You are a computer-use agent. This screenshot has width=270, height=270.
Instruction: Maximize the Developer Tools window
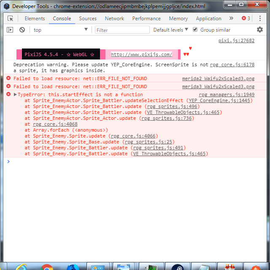click(241, 4)
